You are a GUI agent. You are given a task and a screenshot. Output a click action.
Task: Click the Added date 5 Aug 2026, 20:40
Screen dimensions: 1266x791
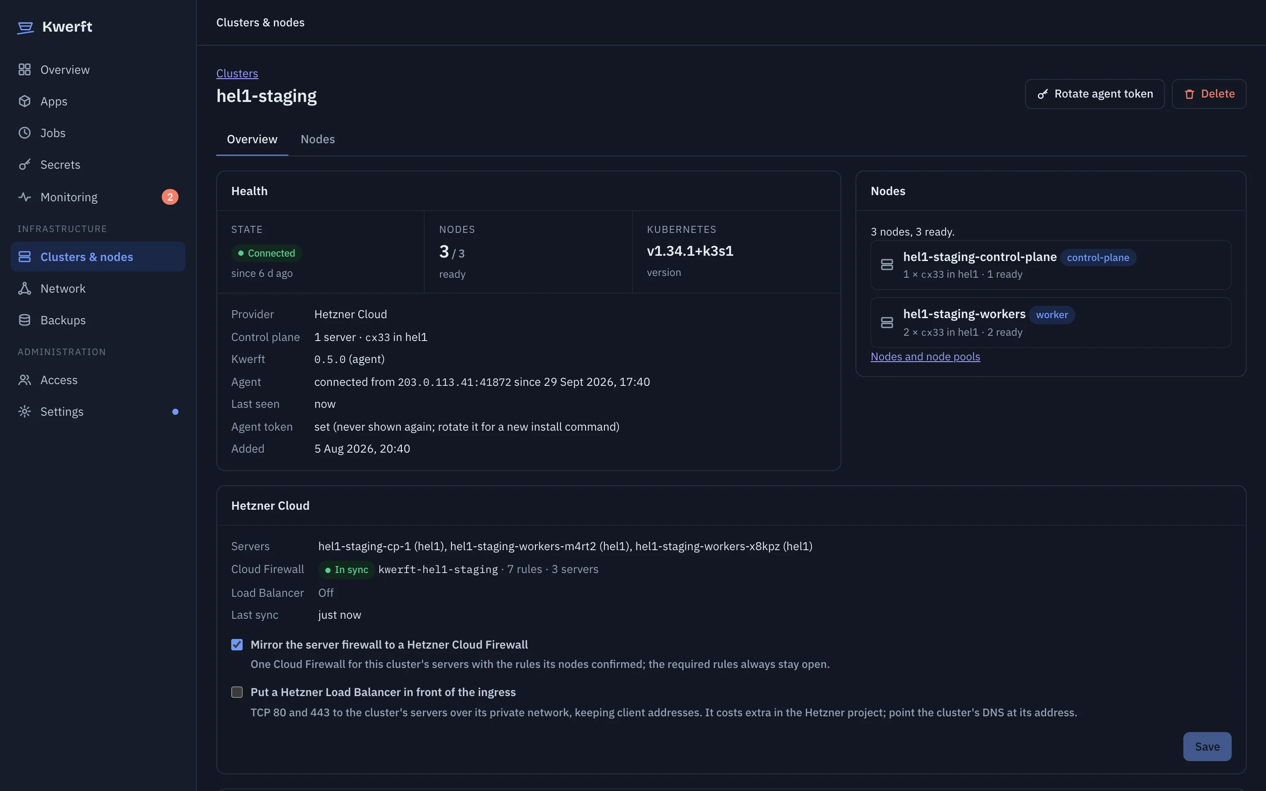(x=362, y=449)
